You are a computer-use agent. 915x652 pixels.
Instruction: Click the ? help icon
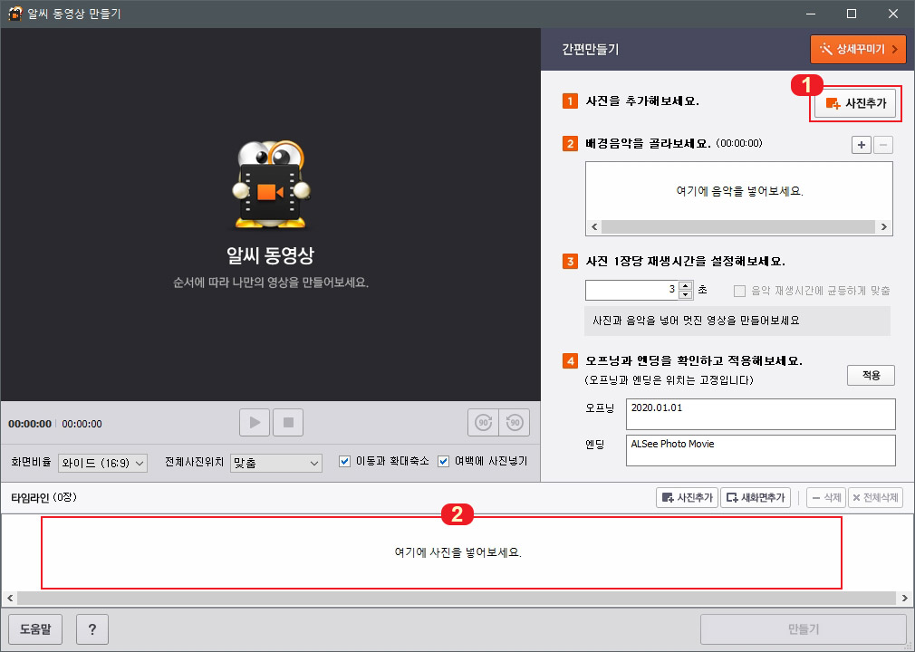[x=91, y=629]
